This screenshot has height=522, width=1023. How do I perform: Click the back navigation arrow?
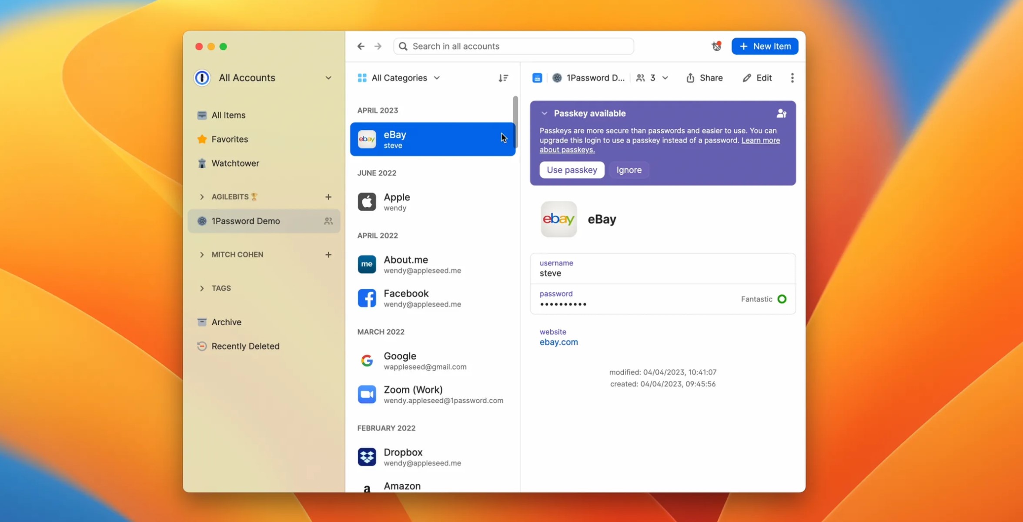pyautogui.click(x=361, y=46)
